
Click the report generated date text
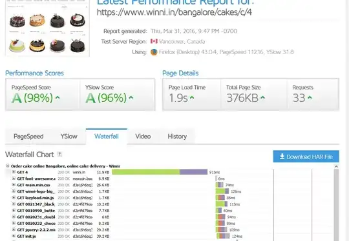point(194,31)
